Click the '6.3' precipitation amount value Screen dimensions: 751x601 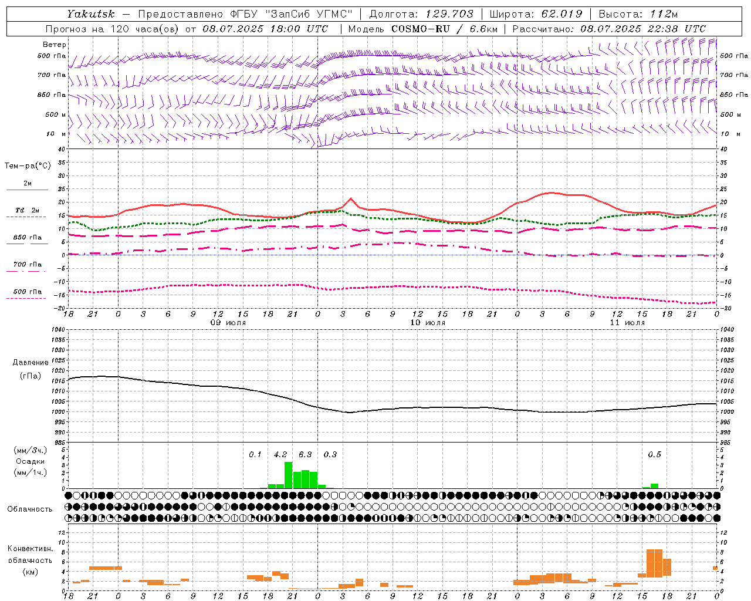click(x=305, y=455)
